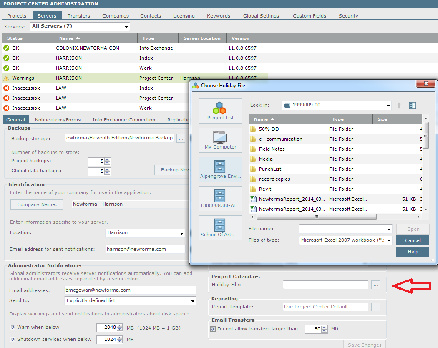438x348 pixels.
Task: Click the Revit folder icon
Action: tap(253, 189)
